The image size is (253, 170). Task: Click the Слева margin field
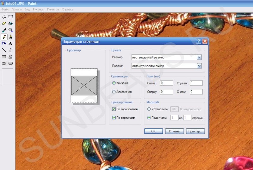coord(166,83)
